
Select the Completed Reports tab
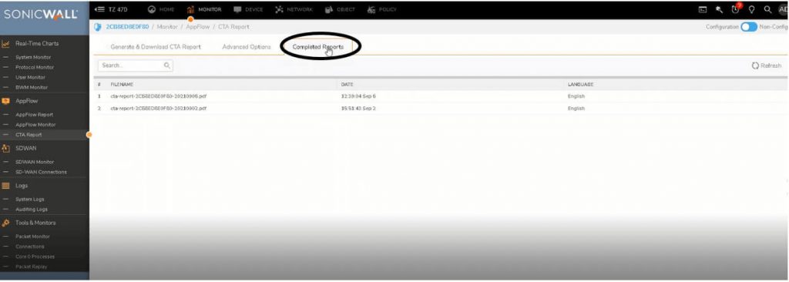318,47
